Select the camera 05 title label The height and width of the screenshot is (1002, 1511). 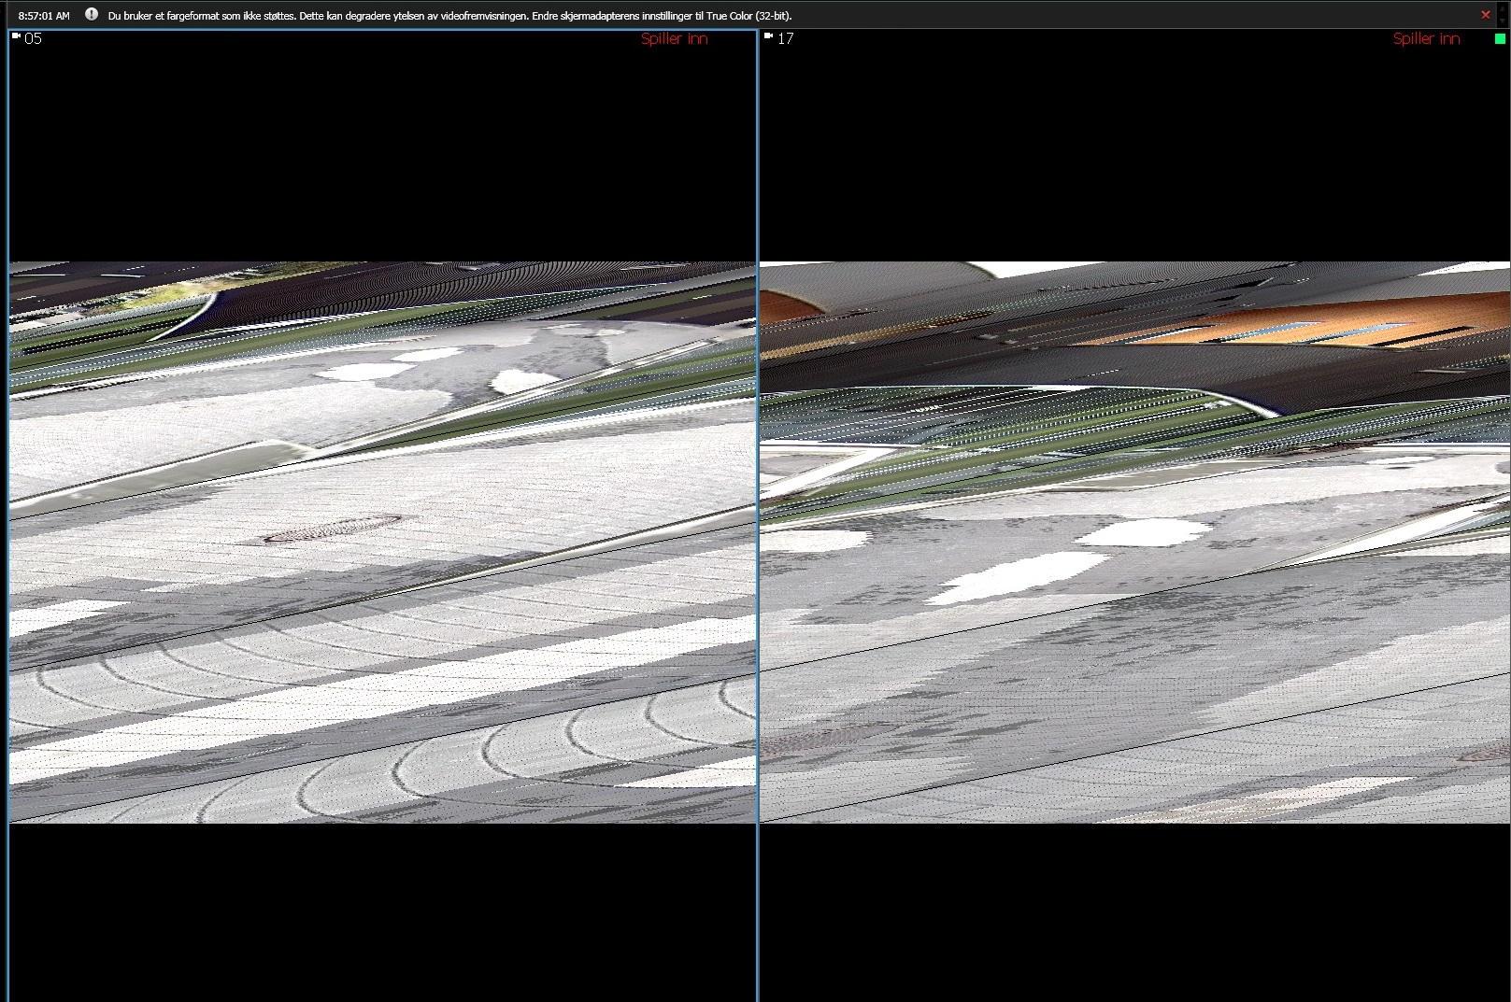(x=33, y=38)
